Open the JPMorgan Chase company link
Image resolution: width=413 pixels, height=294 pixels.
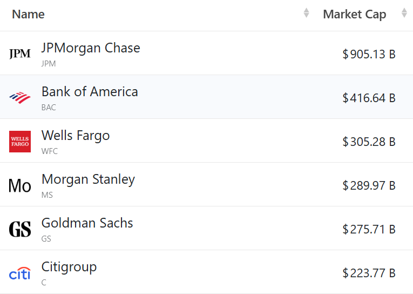91,48
